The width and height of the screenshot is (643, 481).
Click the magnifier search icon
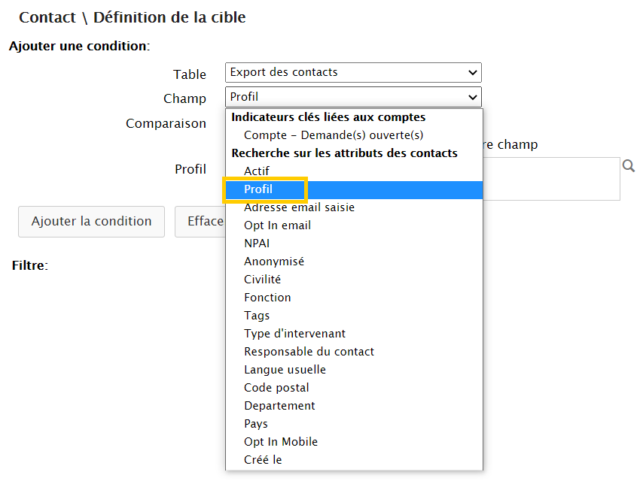tap(628, 166)
